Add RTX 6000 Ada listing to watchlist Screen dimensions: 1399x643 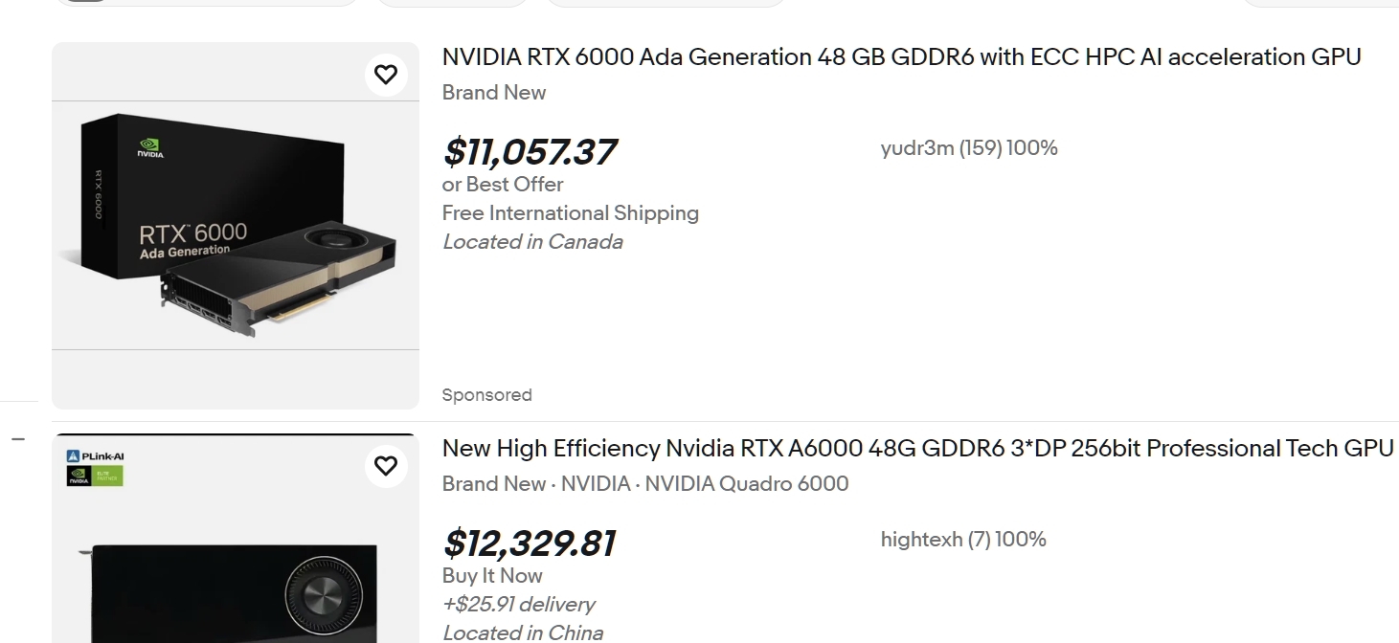click(385, 75)
